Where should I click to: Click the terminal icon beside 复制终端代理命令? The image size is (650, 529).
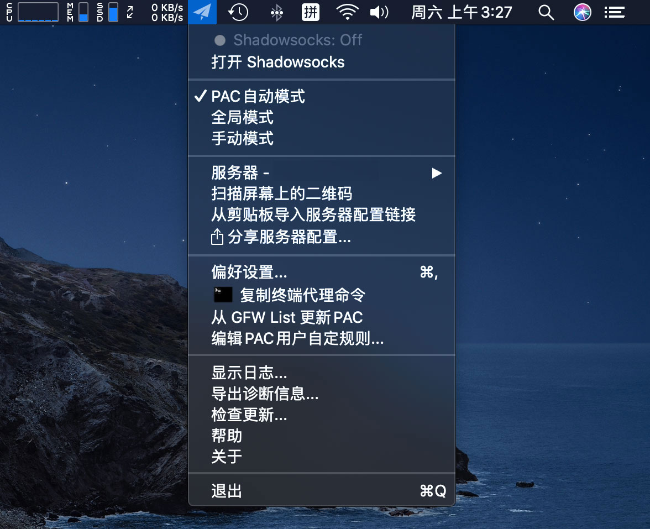(223, 295)
